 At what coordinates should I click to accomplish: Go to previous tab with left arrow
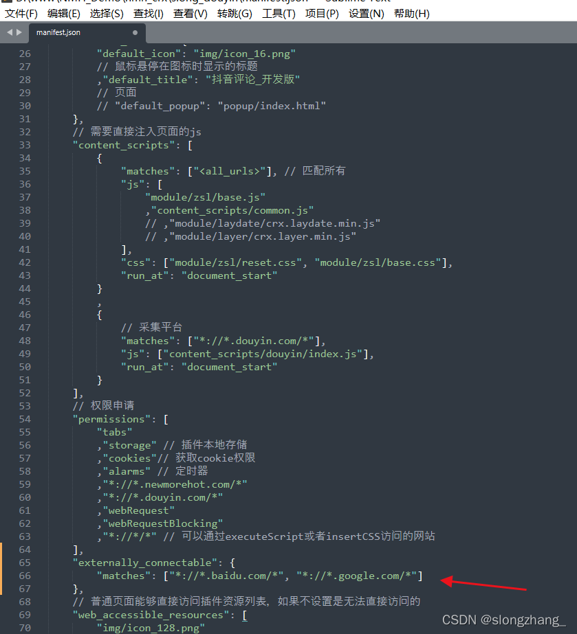click(10, 32)
